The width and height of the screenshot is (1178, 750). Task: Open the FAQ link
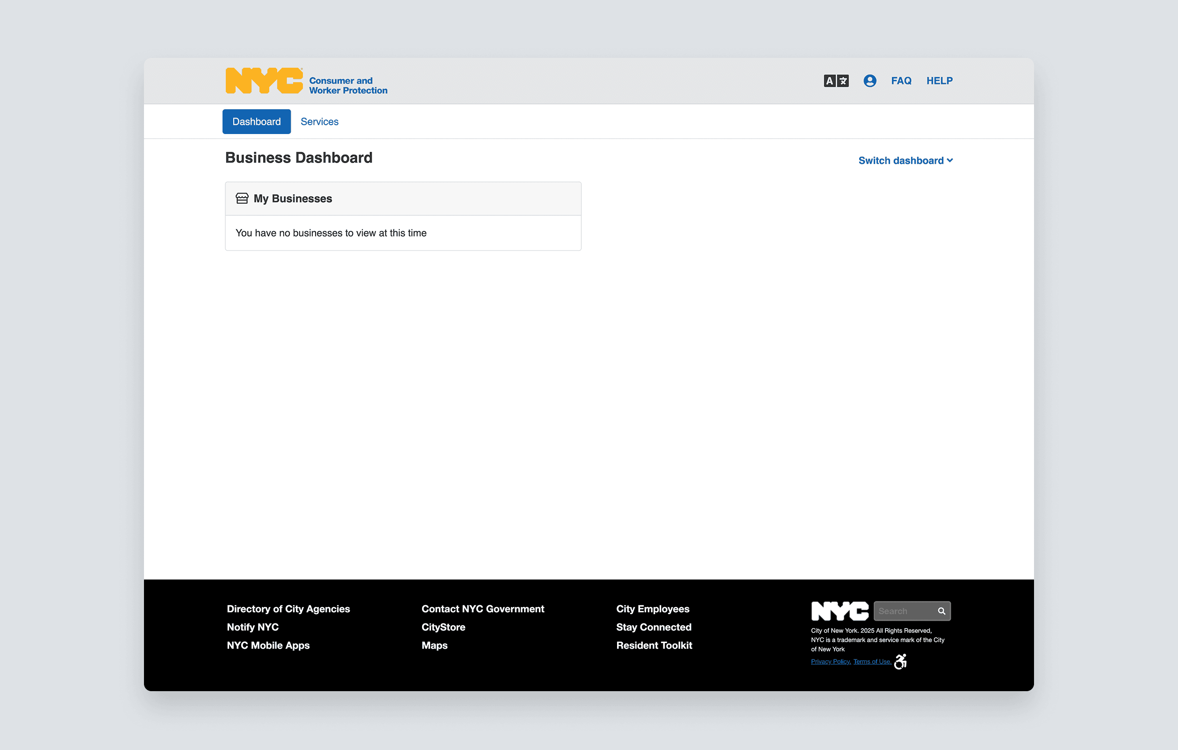click(x=901, y=81)
